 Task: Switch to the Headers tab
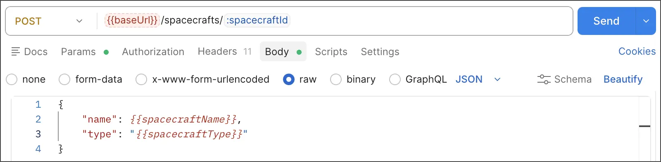tap(224, 51)
